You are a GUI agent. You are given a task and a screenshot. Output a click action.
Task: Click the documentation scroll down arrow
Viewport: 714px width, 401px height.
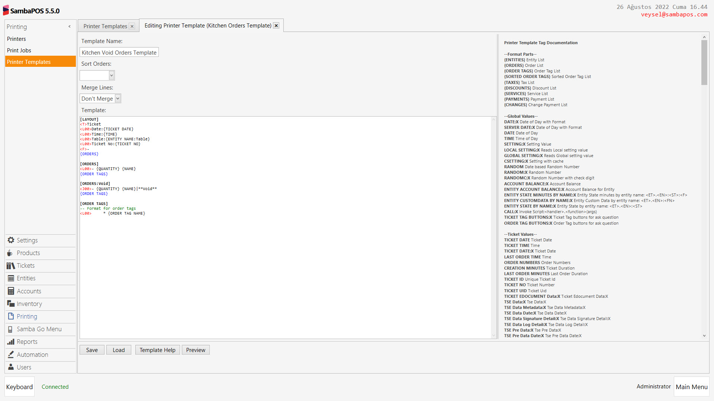point(704,336)
